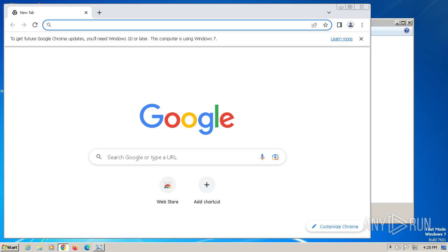Click the Chrome taskbar icon
Viewport: 448px width, 252px height.
point(63,247)
